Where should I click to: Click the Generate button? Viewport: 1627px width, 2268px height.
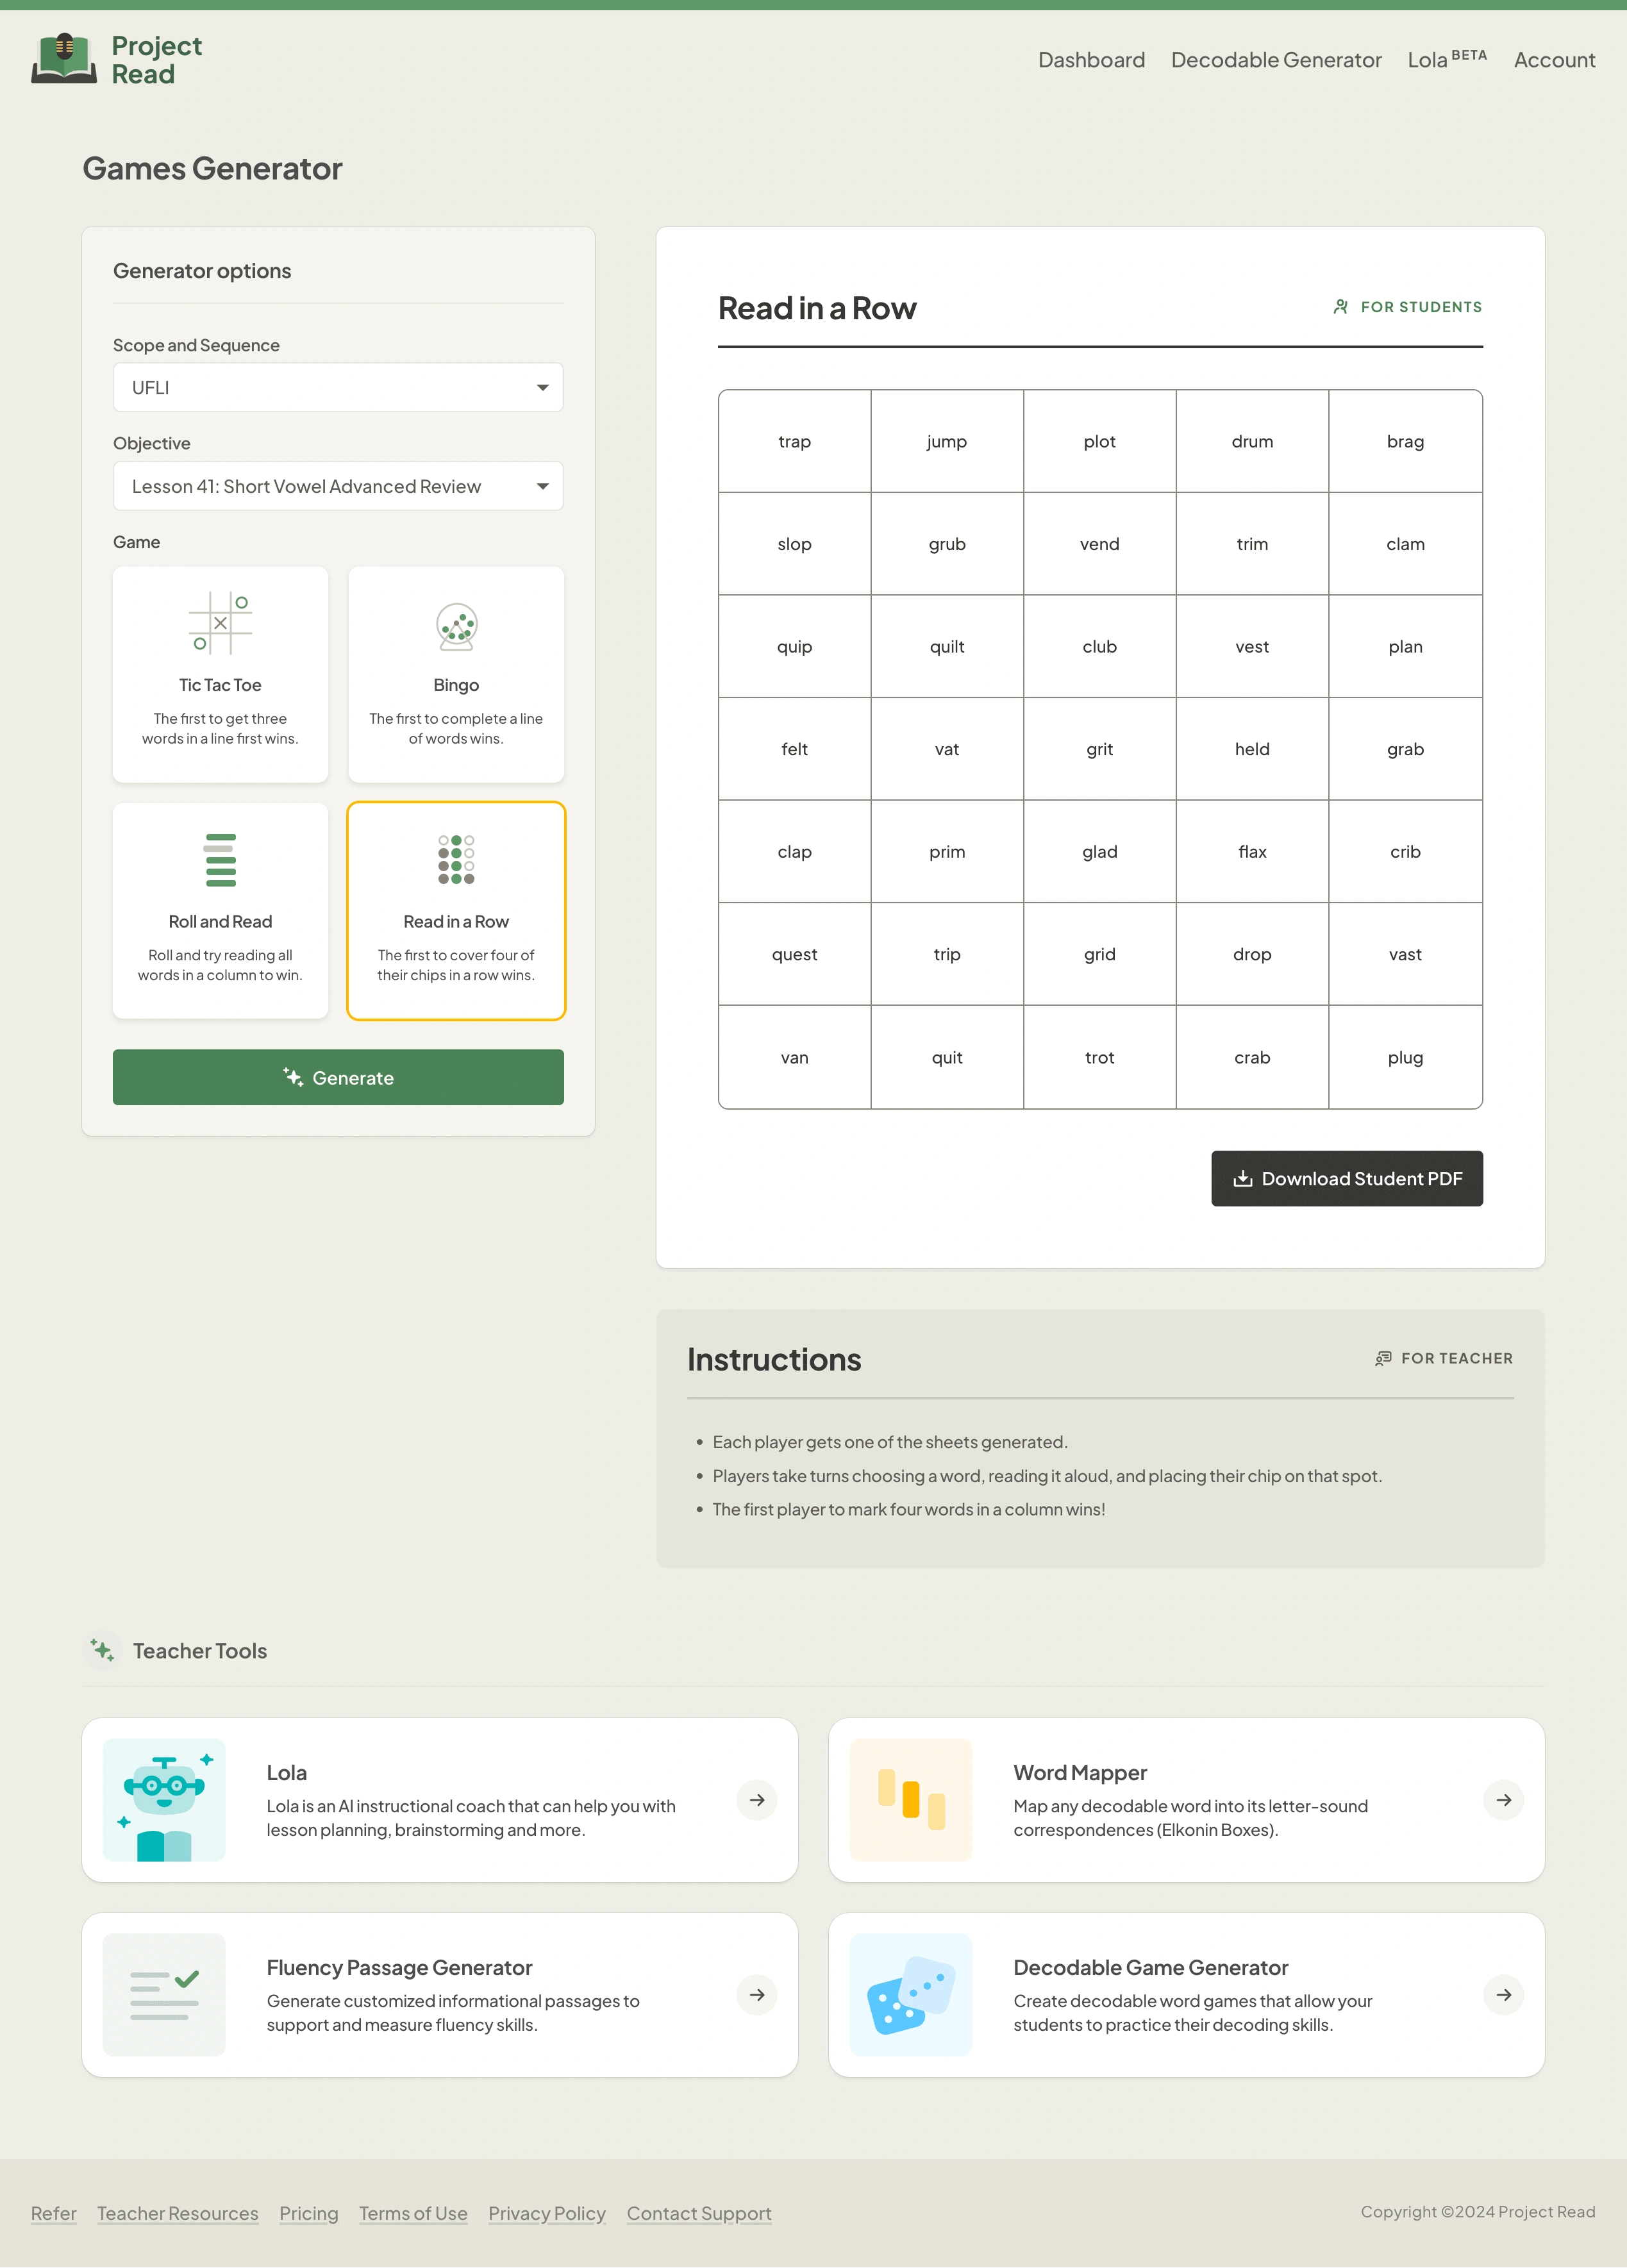click(x=338, y=1076)
